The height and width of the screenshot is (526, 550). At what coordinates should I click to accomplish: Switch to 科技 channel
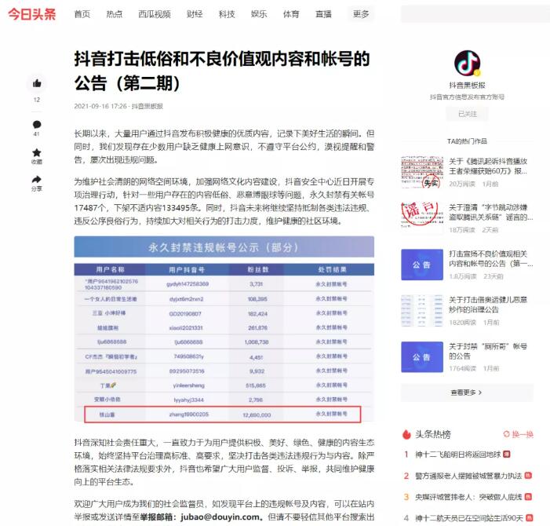click(227, 14)
